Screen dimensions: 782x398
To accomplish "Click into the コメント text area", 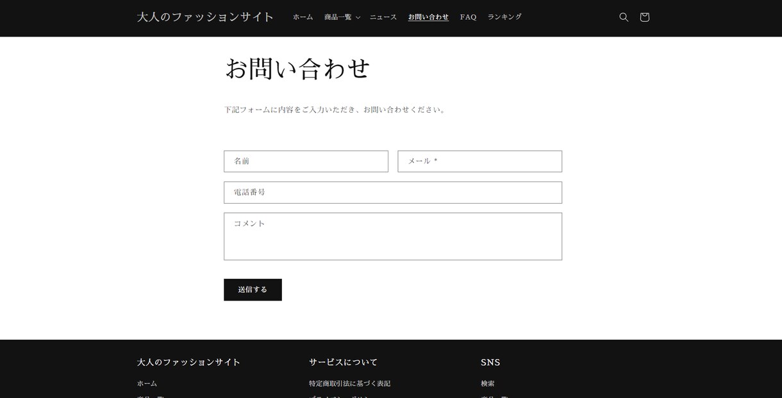I will pyautogui.click(x=393, y=236).
